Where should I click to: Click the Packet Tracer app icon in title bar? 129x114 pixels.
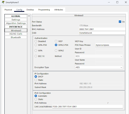(x=3, y=2)
